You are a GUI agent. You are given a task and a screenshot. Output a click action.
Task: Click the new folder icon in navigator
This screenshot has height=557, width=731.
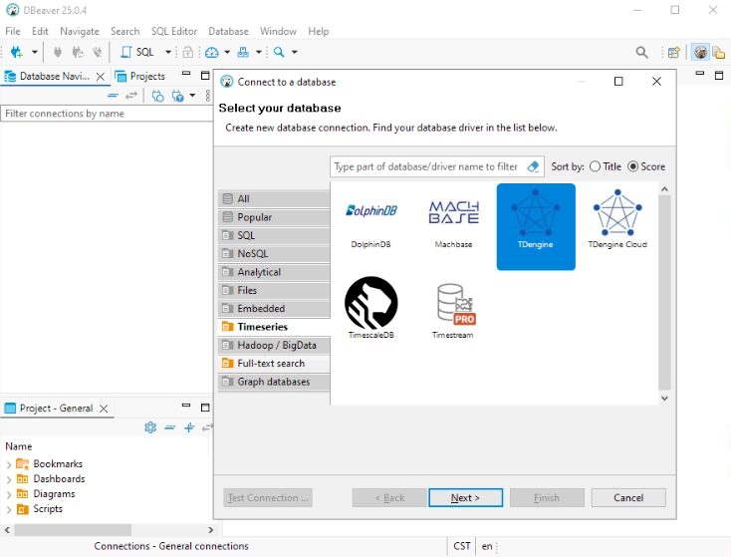coord(157,96)
